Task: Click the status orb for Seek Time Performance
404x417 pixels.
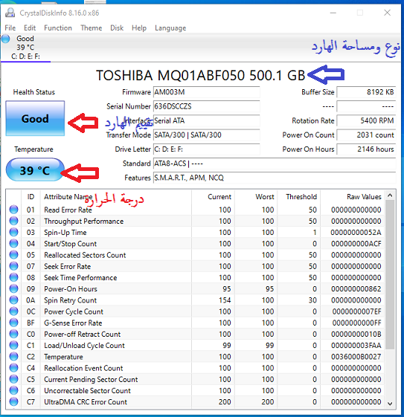Action: coord(13,277)
